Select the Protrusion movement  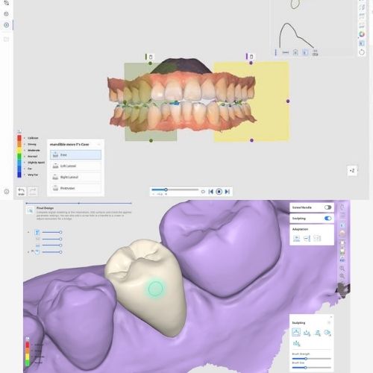click(x=75, y=188)
